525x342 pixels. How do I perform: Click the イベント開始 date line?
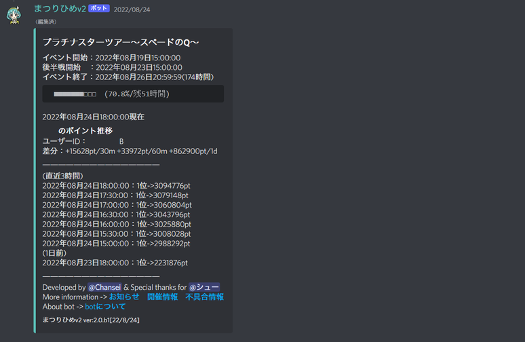click(x=111, y=58)
